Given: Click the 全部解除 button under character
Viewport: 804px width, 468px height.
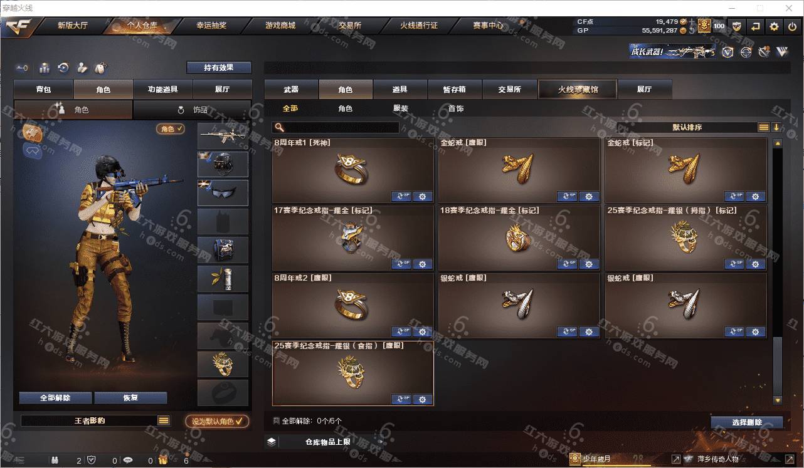Looking at the screenshot, I should coord(55,398).
